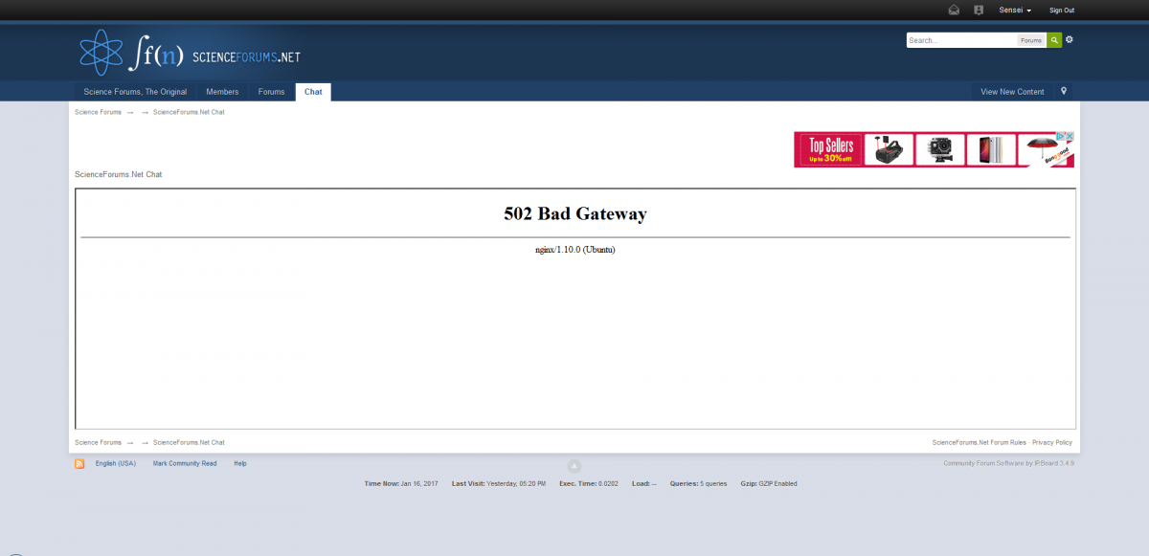The height and width of the screenshot is (556, 1149).
Task: Click the View New Content button
Action: (1012, 92)
